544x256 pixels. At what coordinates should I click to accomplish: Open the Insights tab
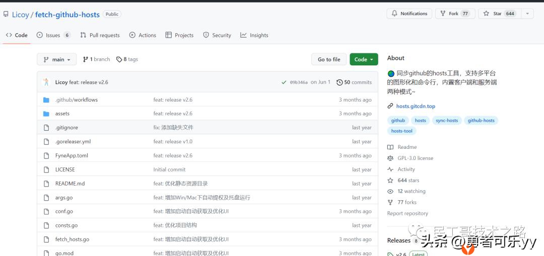coord(254,35)
